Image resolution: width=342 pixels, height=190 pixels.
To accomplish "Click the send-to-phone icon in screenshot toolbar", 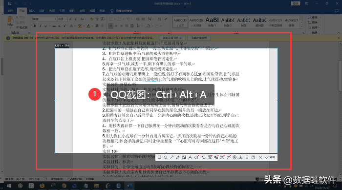I will coord(247,157).
